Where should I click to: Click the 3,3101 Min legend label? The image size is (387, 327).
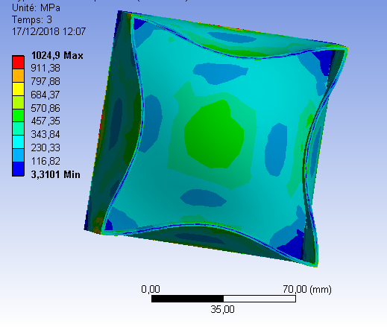[55, 174]
